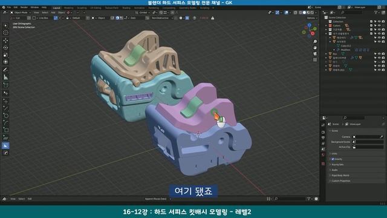Expand the Units panel

tap(334, 153)
